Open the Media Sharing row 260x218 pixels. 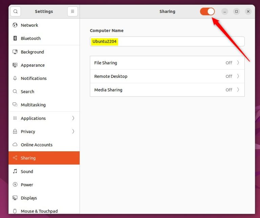point(167,90)
